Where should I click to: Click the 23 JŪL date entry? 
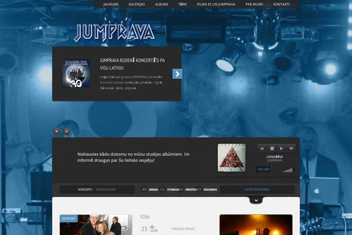[149, 229]
